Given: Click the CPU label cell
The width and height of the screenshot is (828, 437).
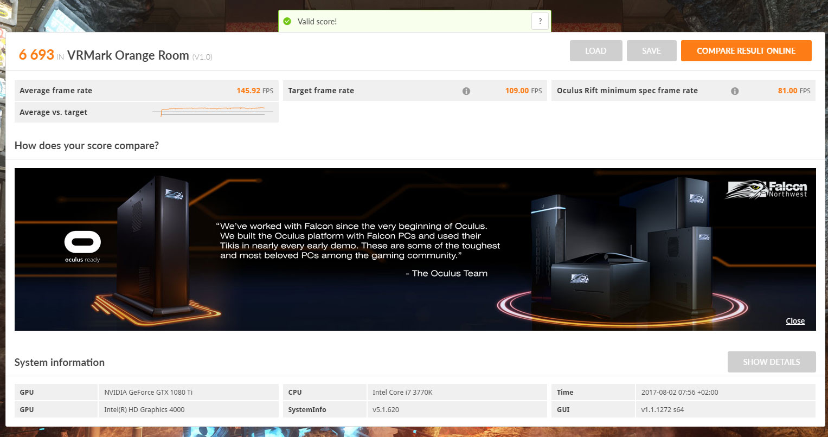Looking at the screenshot, I should click(x=324, y=392).
